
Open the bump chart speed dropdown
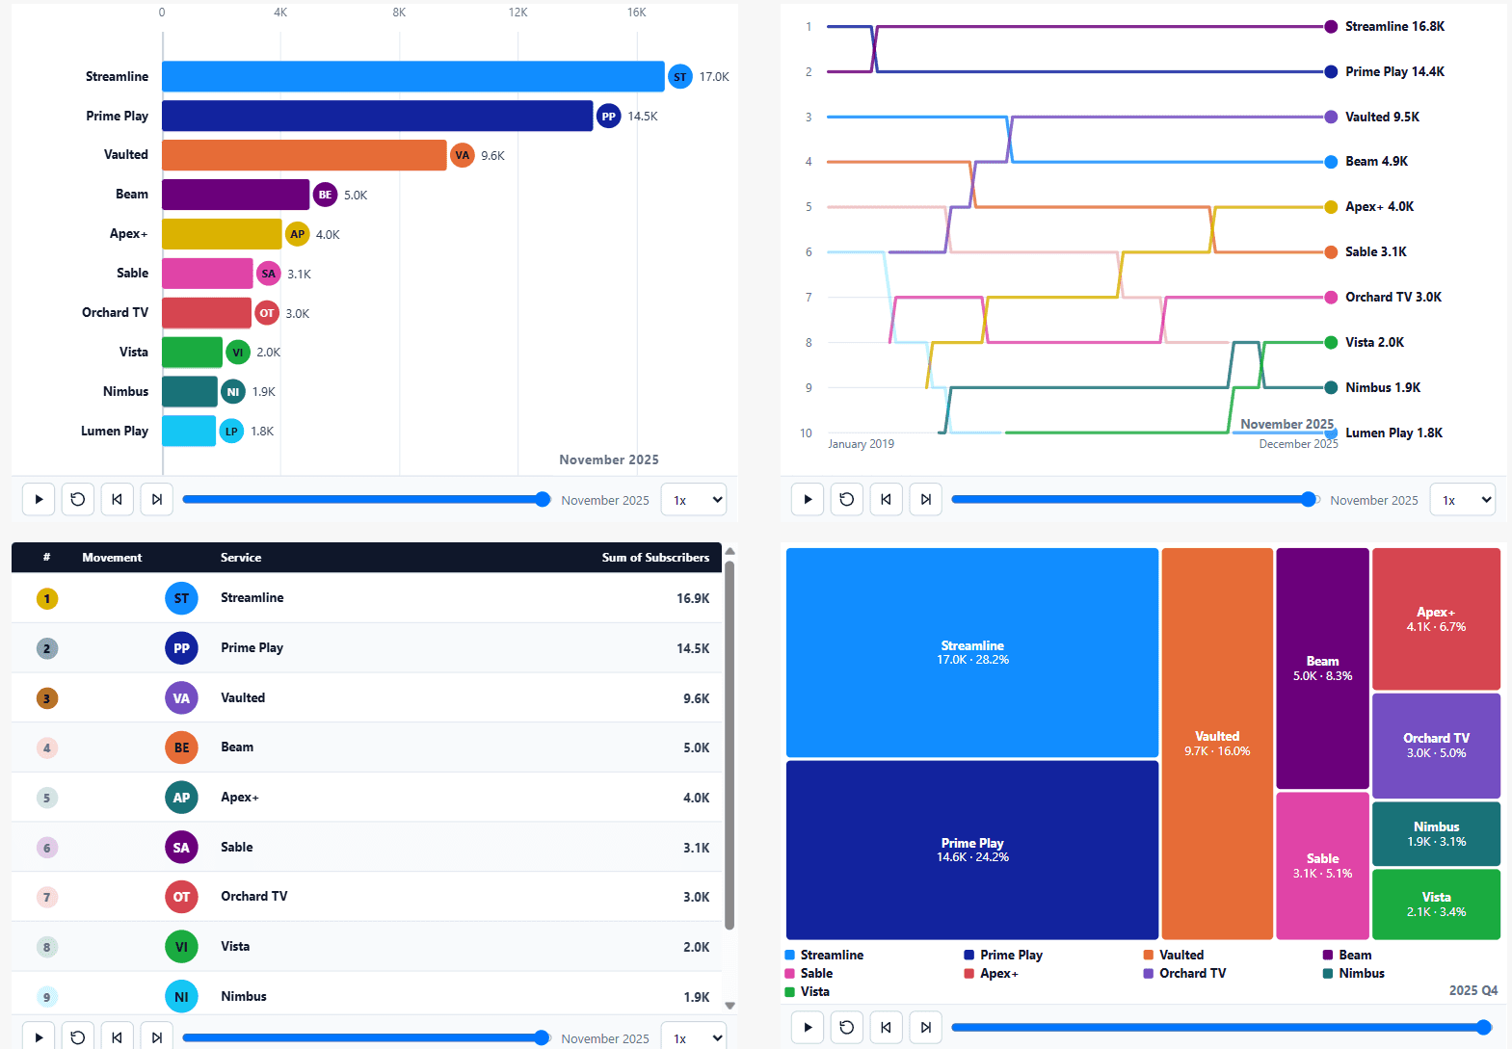1464,500
